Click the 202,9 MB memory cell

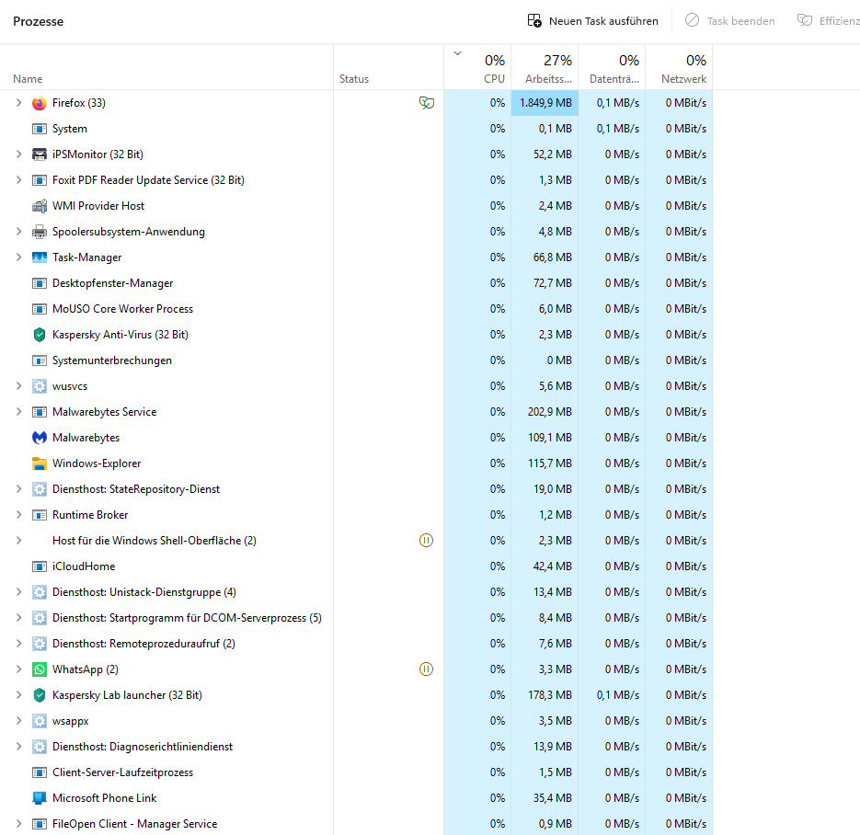pos(545,412)
